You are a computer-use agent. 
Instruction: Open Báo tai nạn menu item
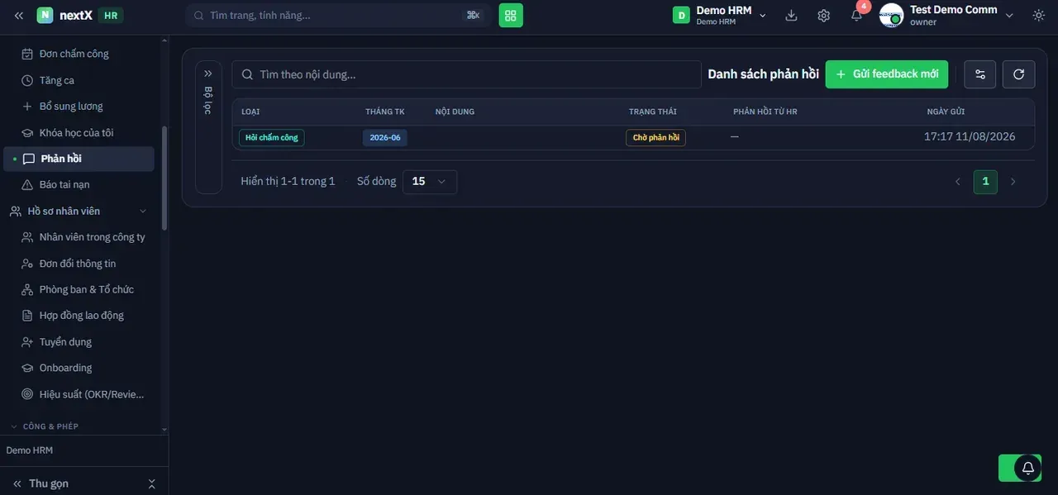pyautogui.click(x=79, y=185)
